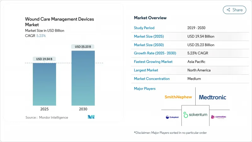Select the Solventum logo
This screenshot has width=252, height=142.
(x=195, y=114)
